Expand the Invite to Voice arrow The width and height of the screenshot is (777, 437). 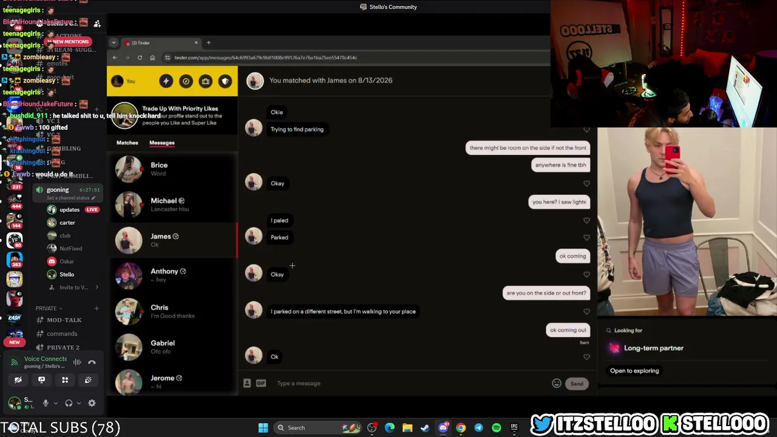click(97, 287)
